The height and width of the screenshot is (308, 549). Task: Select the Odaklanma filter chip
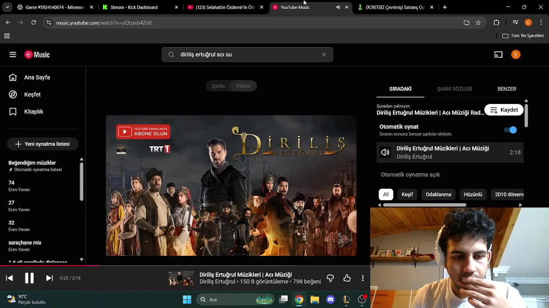pos(438,194)
